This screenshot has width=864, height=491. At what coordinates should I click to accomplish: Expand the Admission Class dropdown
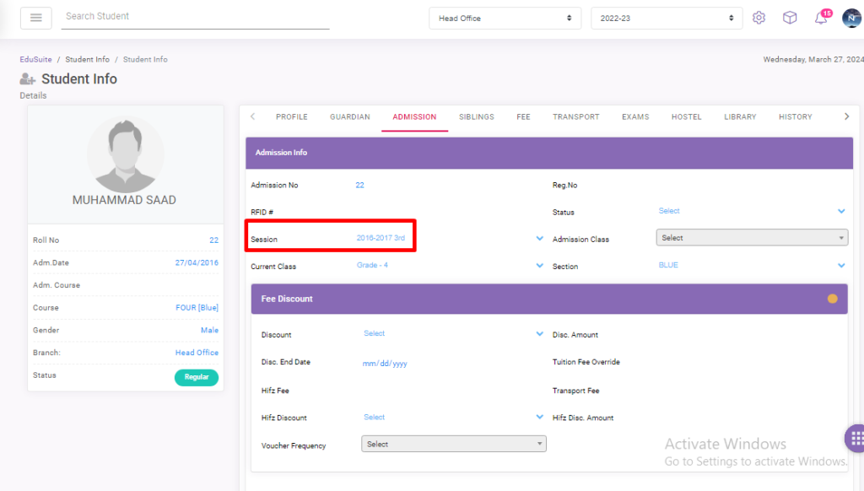pyautogui.click(x=751, y=238)
